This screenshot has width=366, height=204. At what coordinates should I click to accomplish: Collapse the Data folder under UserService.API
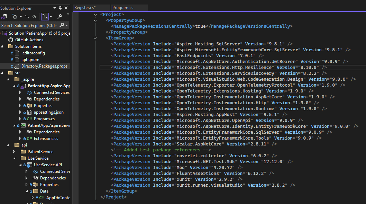[27, 191]
